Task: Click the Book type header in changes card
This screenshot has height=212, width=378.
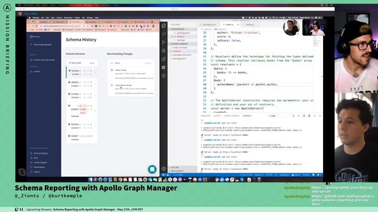Action: pos(131,63)
